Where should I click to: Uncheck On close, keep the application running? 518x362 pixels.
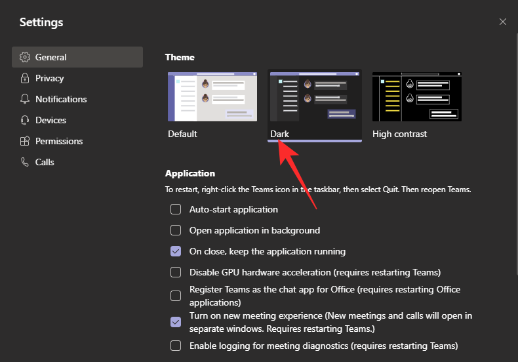[x=176, y=251]
